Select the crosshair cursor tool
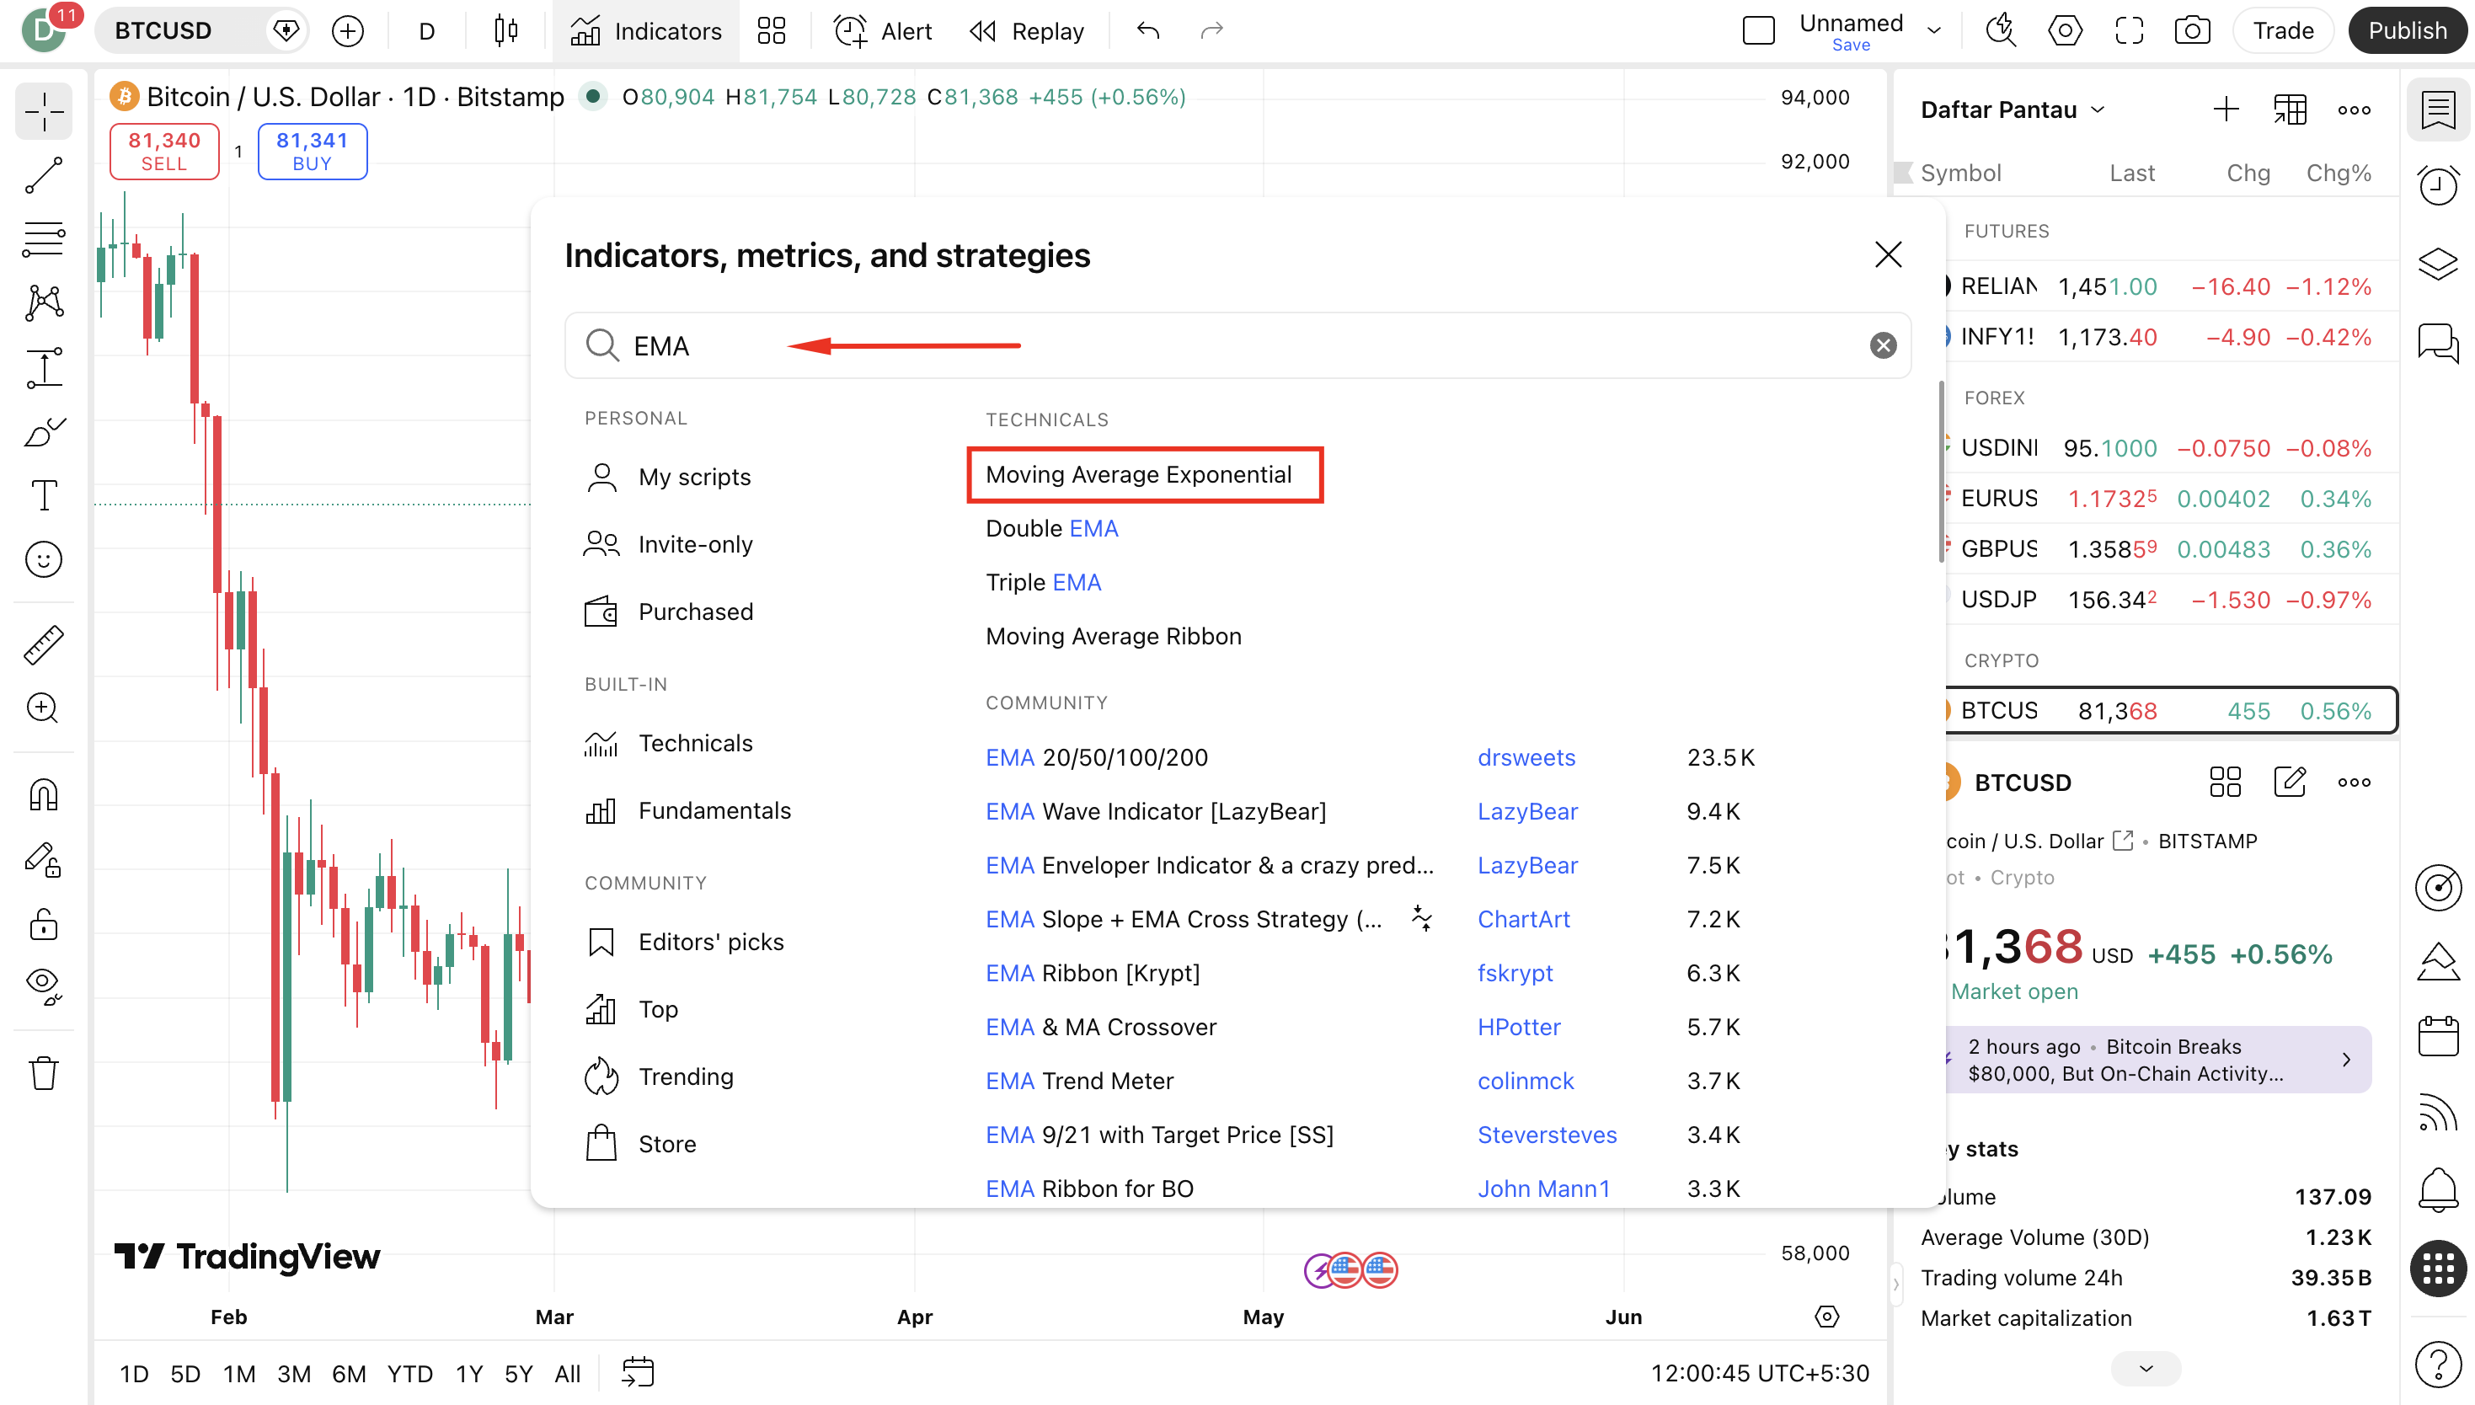The height and width of the screenshot is (1405, 2475). [x=44, y=112]
